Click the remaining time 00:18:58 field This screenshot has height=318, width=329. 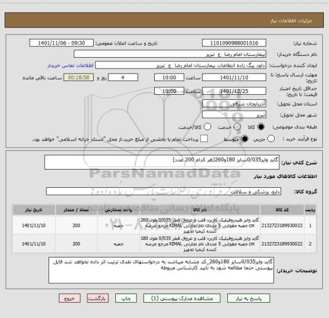coord(79,78)
